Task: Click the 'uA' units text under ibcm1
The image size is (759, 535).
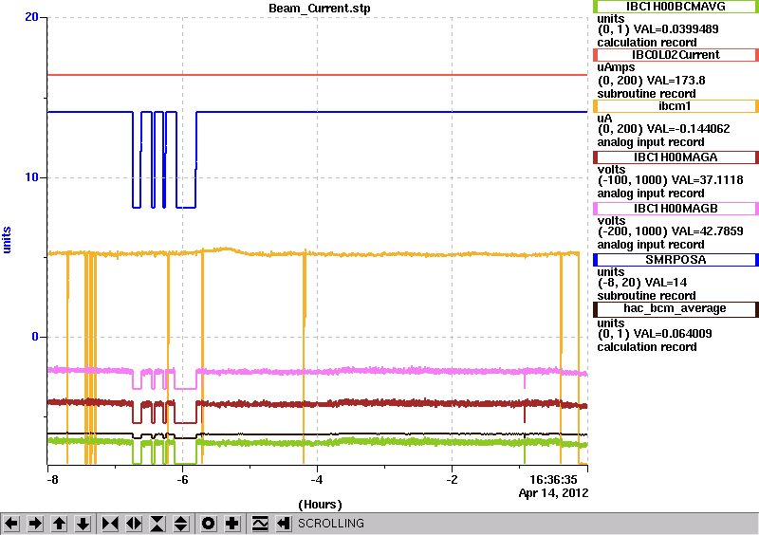Action: [x=604, y=120]
